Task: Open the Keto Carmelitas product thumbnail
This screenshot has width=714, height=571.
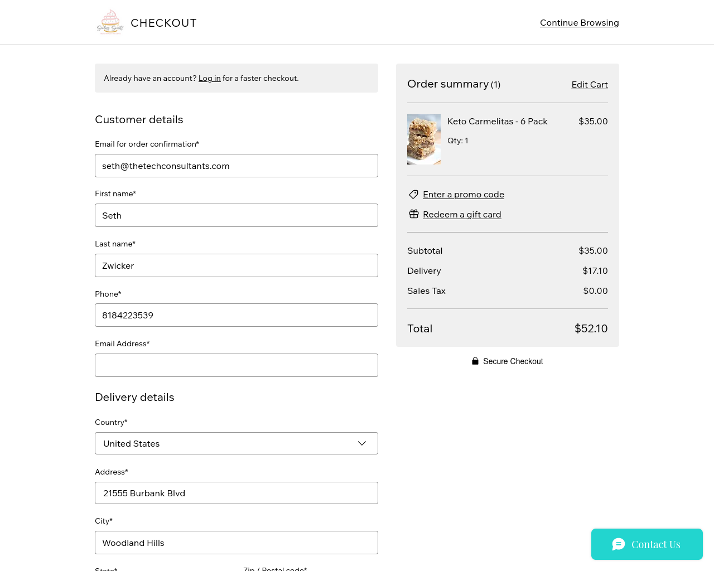Action: (x=424, y=139)
